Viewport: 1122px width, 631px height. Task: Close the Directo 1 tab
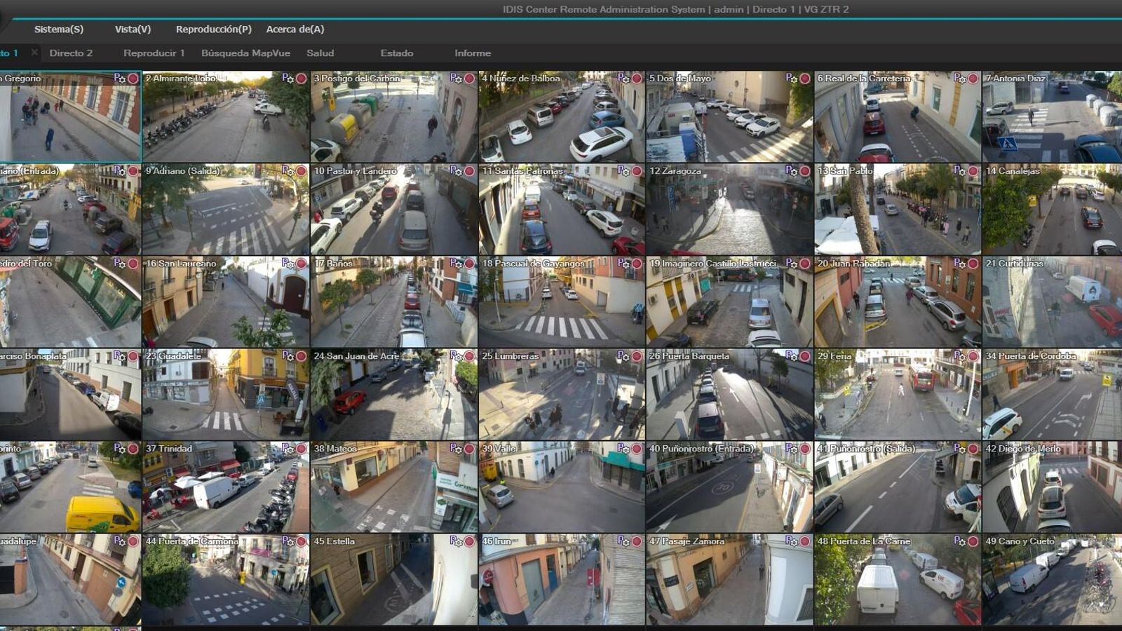[x=34, y=53]
